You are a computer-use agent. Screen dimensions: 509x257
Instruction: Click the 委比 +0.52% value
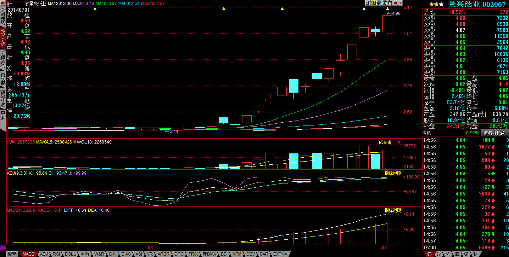click(x=457, y=12)
